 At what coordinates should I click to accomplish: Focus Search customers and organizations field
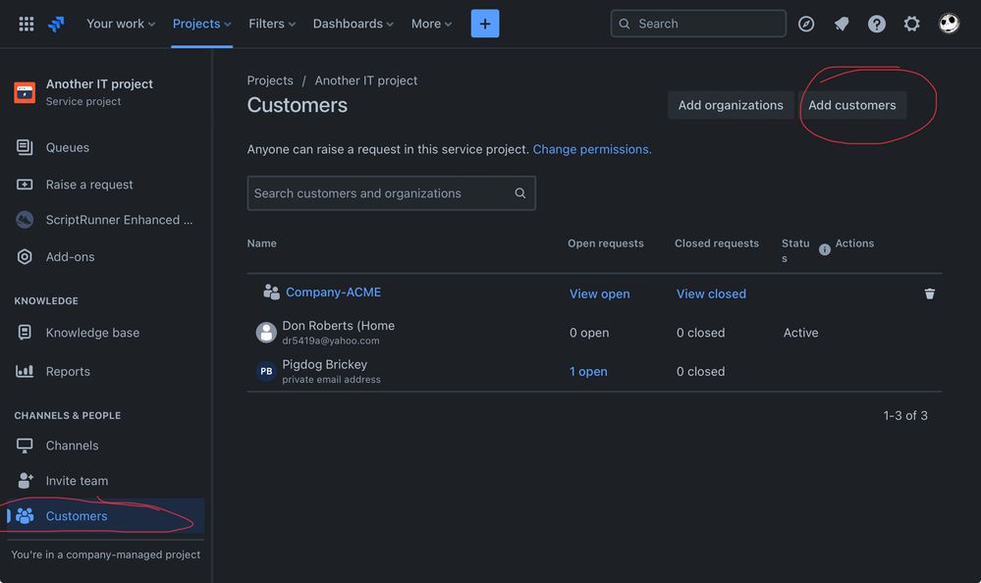tap(392, 192)
